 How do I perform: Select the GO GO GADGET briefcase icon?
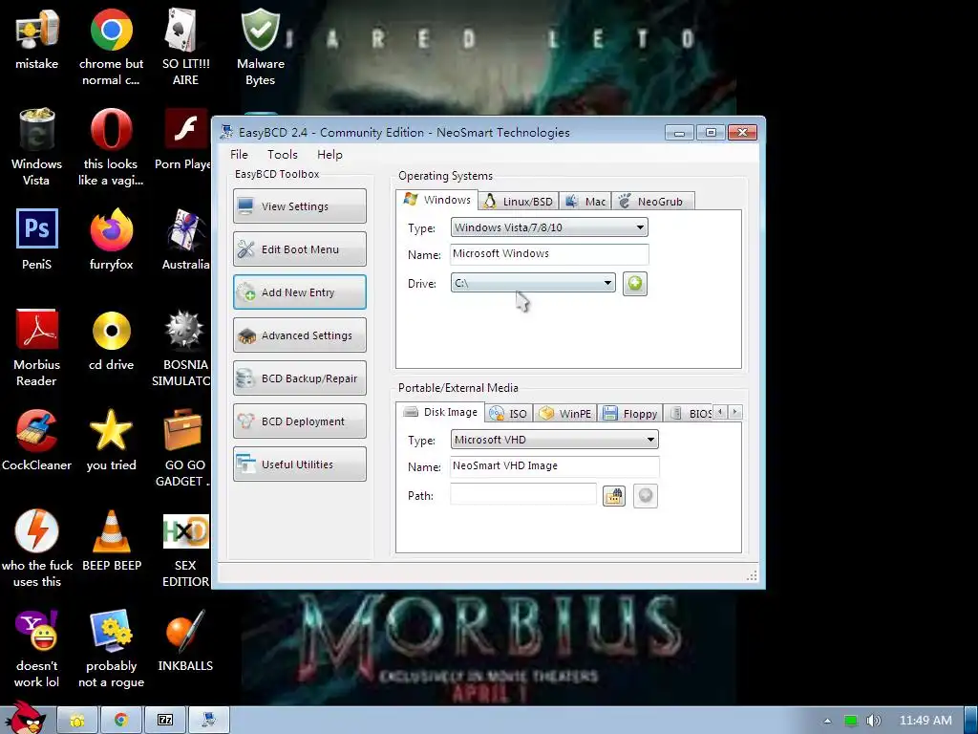184,447
